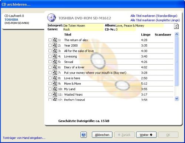This screenshot has height=143, width=185.
Task: Tick checkbox for All for the sake of love
Action: [50, 51]
